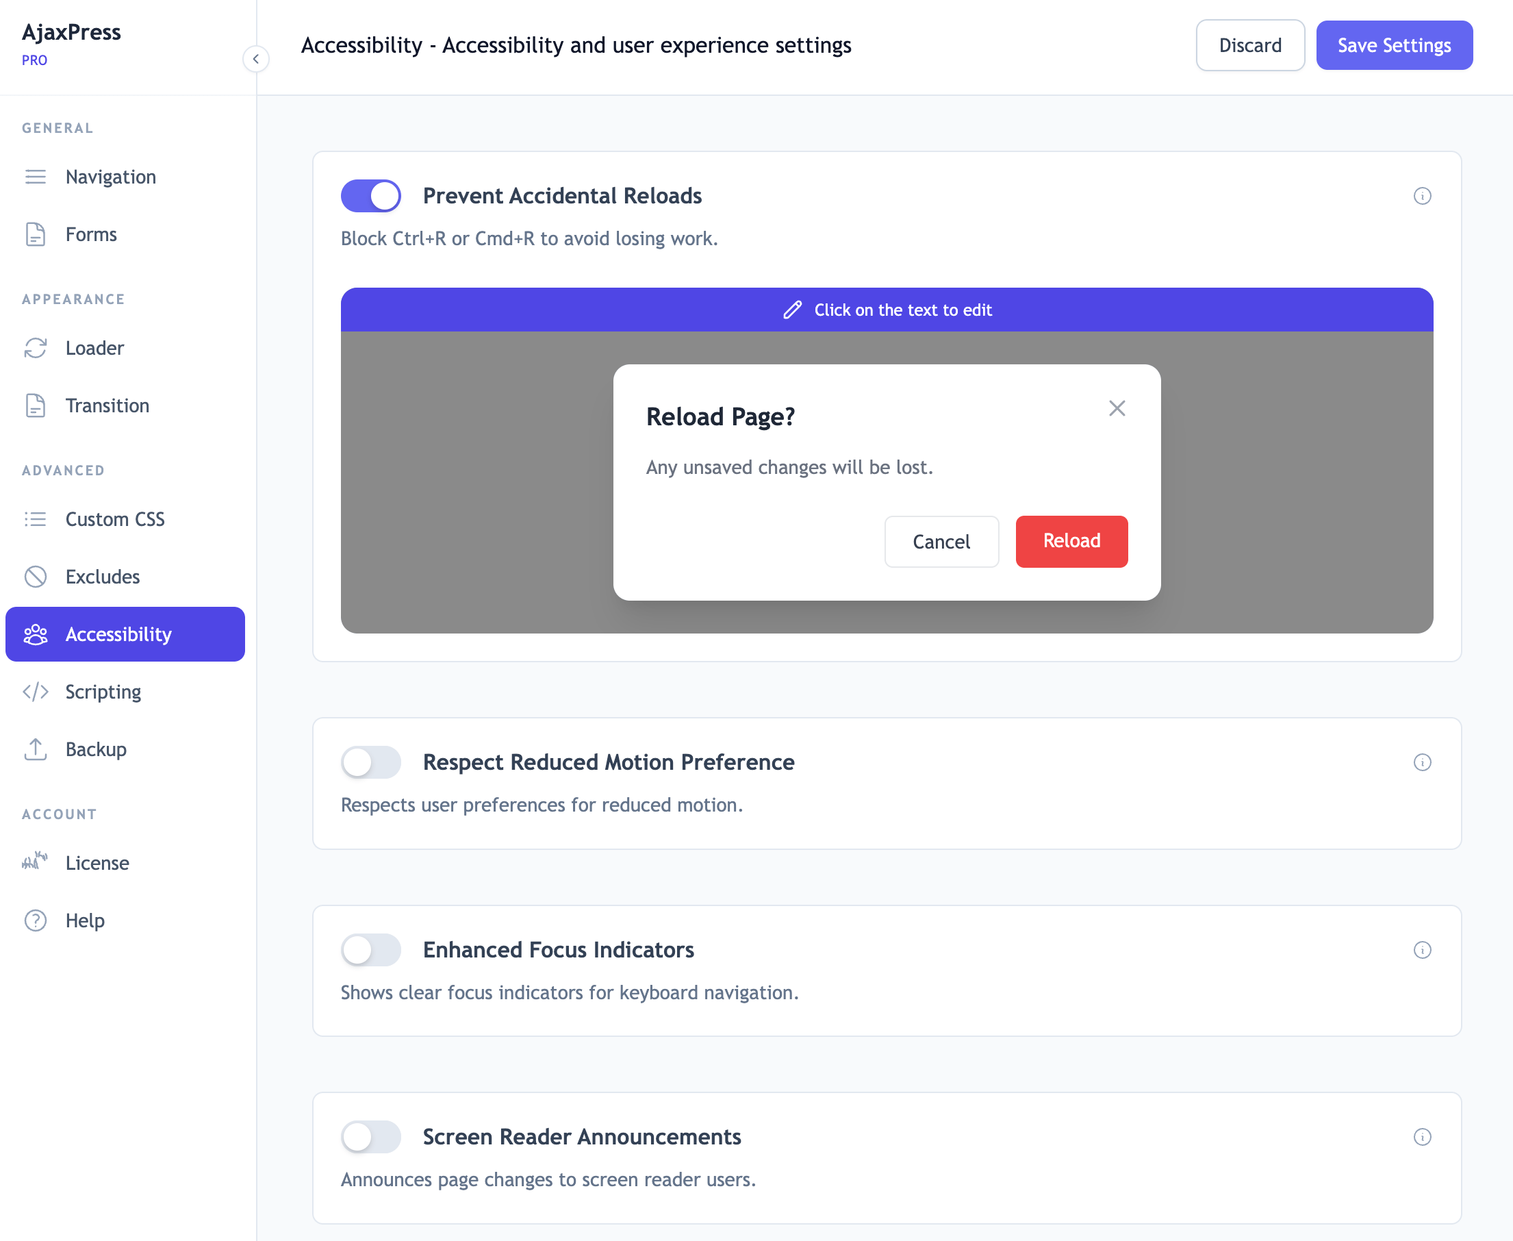This screenshot has height=1241, width=1513.
Task: Close the Reload Page preview dialog
Action: click(1117, 408)
